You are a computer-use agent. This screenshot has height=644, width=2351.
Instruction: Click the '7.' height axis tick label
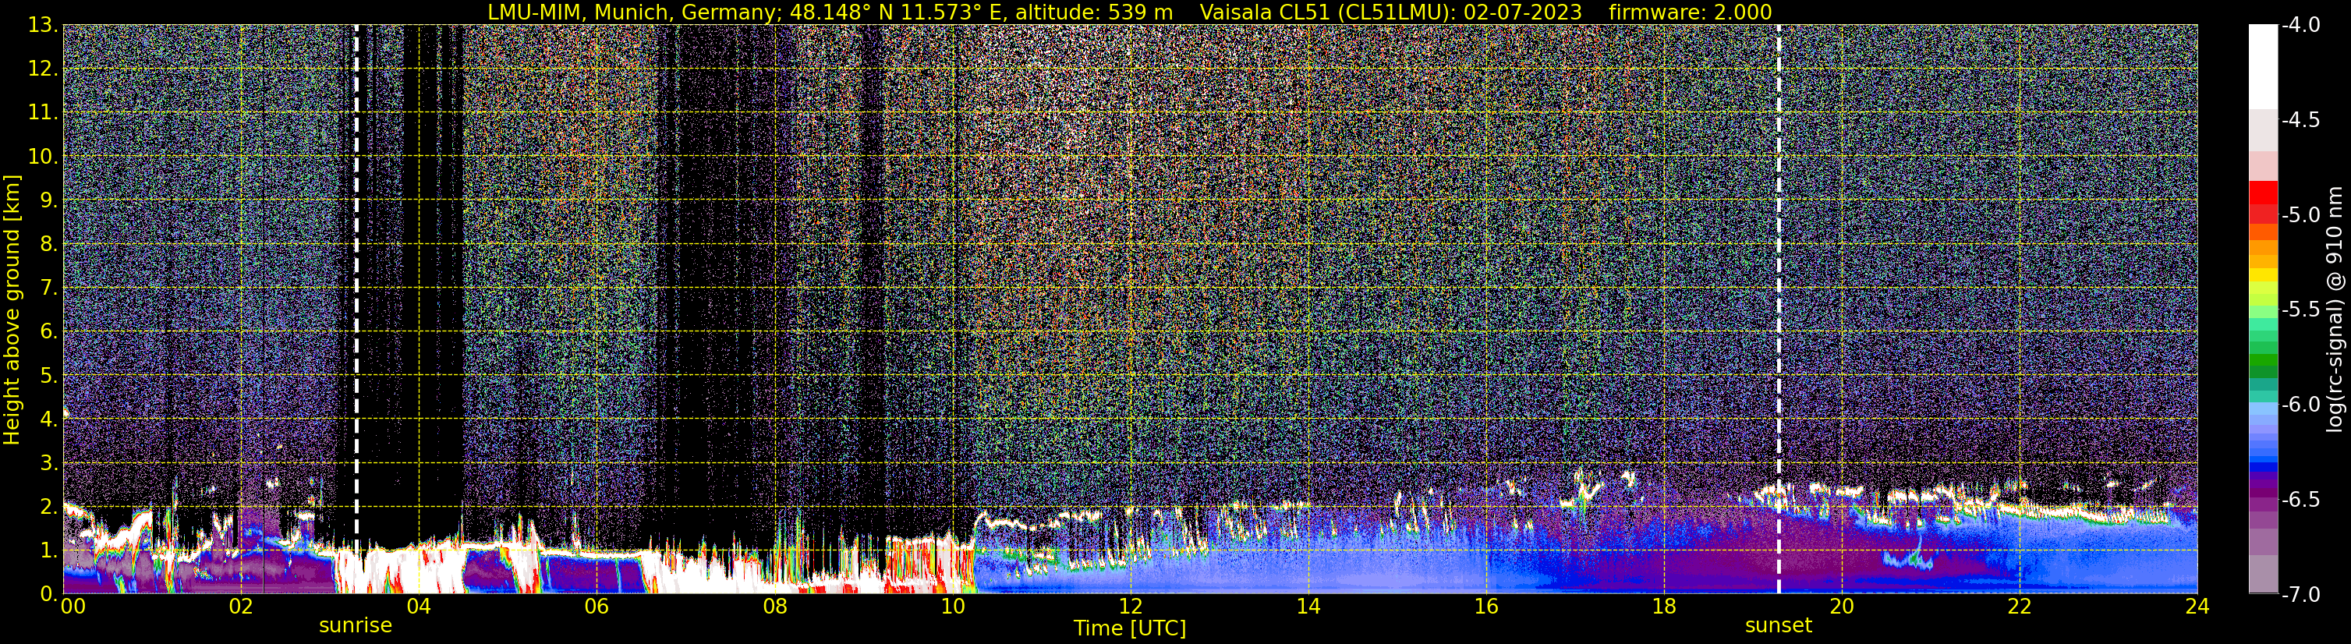coord(49,288)
